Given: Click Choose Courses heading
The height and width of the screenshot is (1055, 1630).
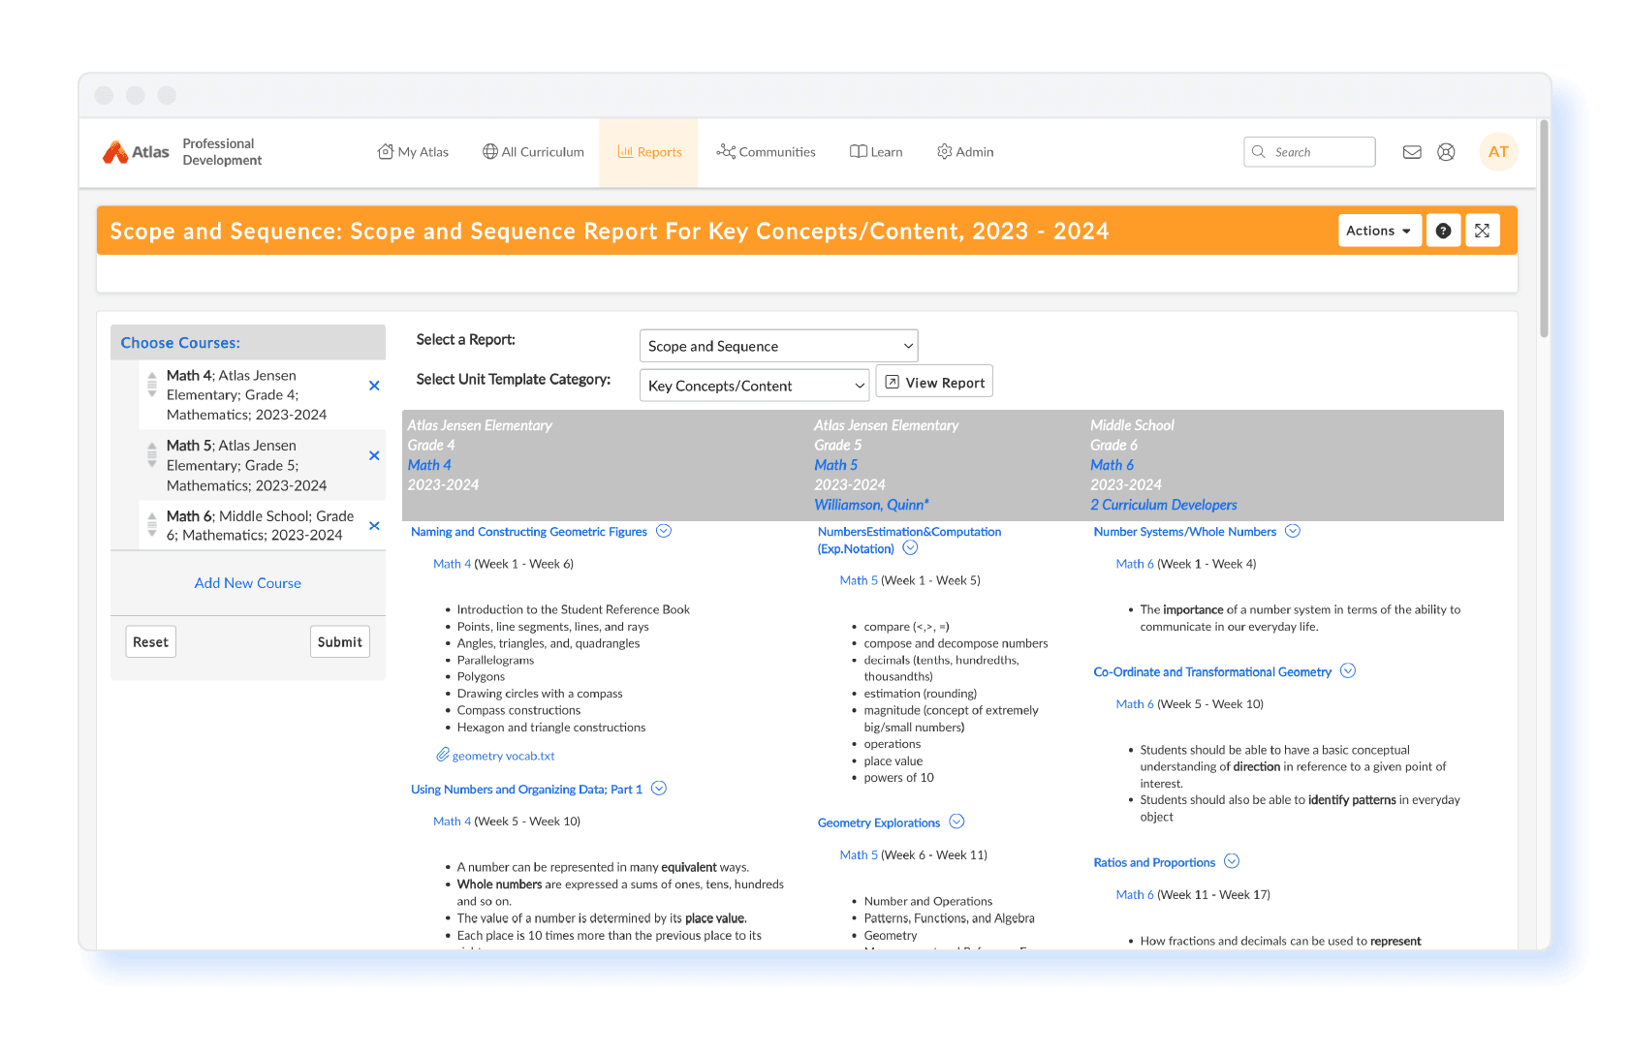Looking at the screenshot, I should (180, 343).
